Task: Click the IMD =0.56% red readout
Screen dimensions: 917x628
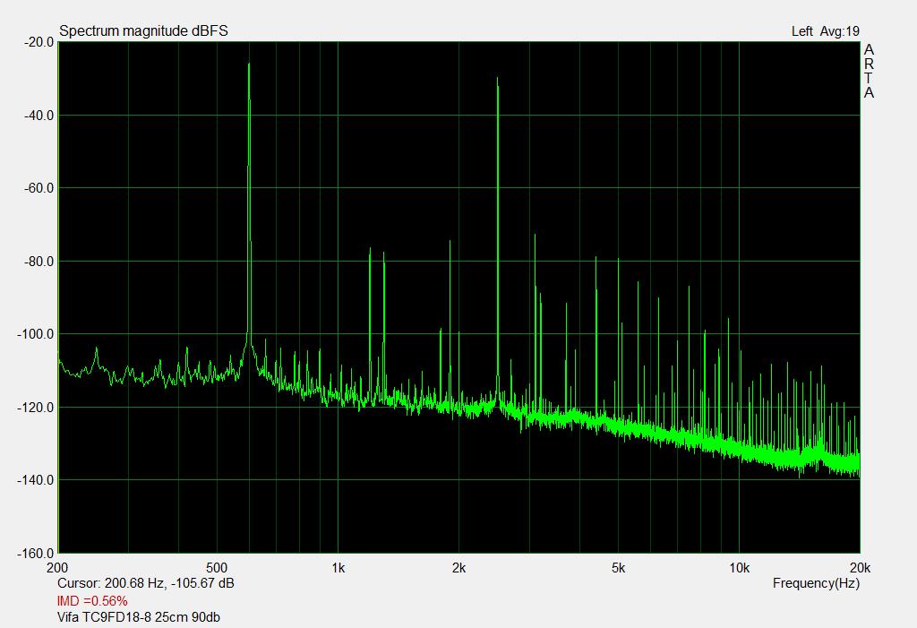Action: click(x=92, y=600)
